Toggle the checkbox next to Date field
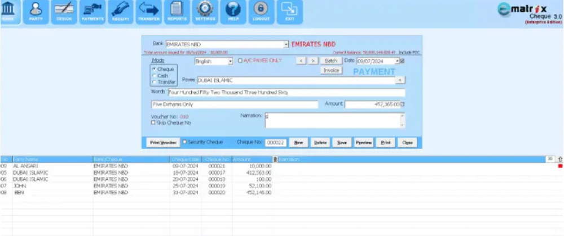The width and height of the screenshot is (564, 236). pos(403,61)
